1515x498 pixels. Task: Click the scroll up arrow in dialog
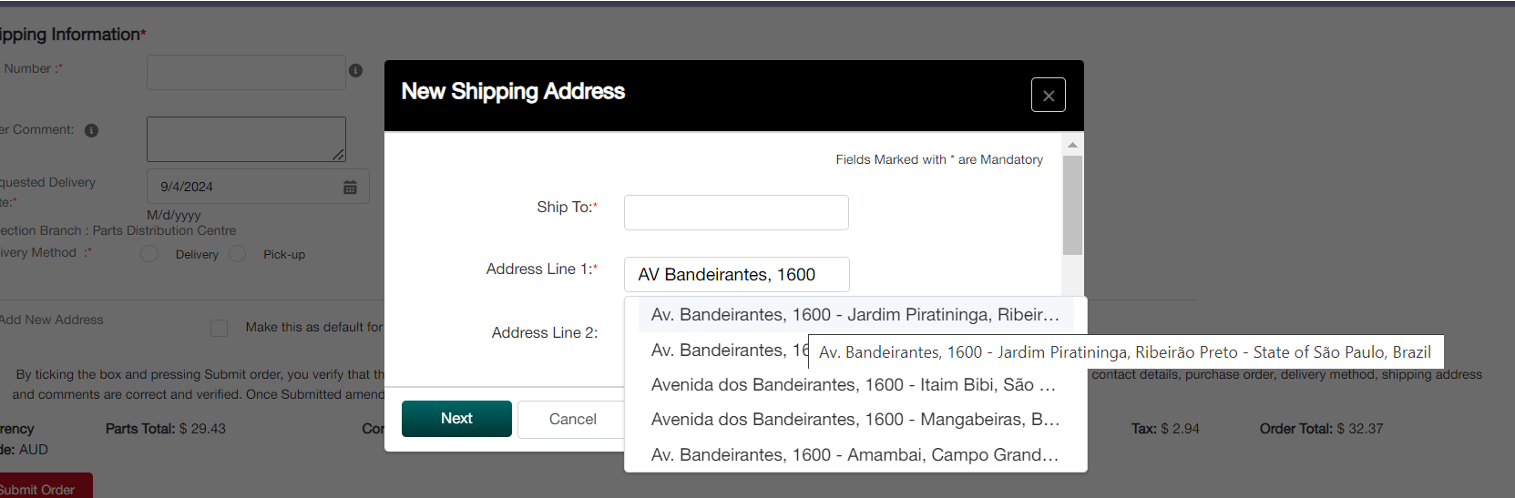click(1072, 145)
